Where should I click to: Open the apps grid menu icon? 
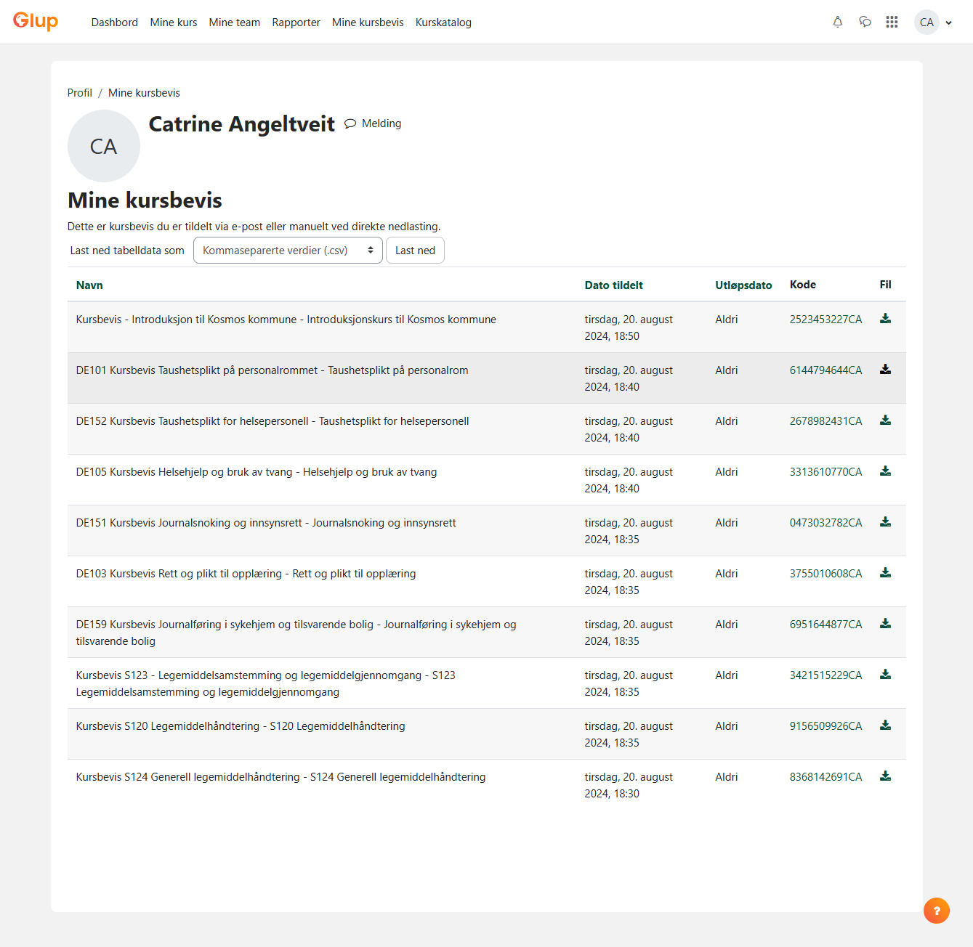pyautogui.click(x=892, y=22)
